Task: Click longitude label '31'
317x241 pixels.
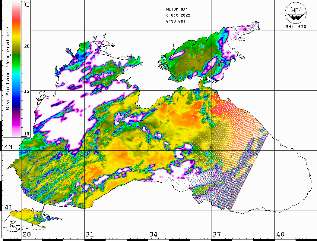Action: coord(90,234)
